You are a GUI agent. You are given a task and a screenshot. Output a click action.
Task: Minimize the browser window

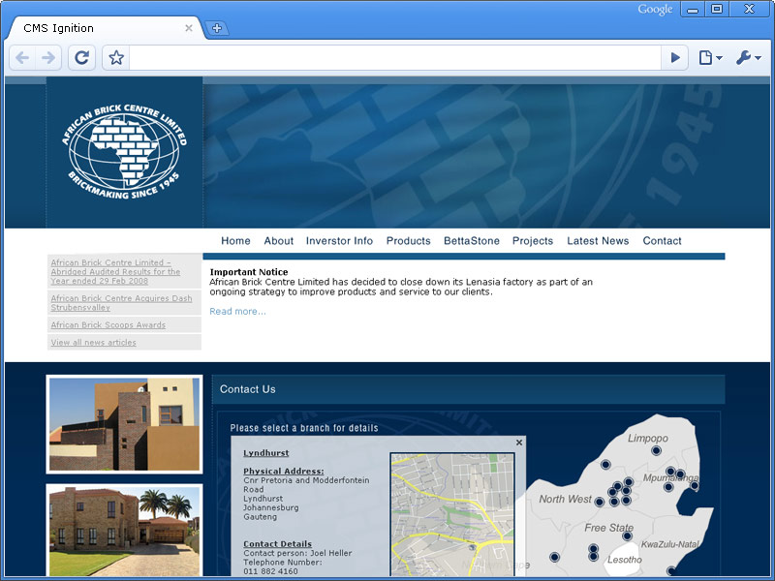point(693,10)
